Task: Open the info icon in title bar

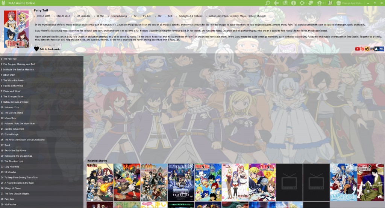Action: pyautogui.click(x=294, y=3)
